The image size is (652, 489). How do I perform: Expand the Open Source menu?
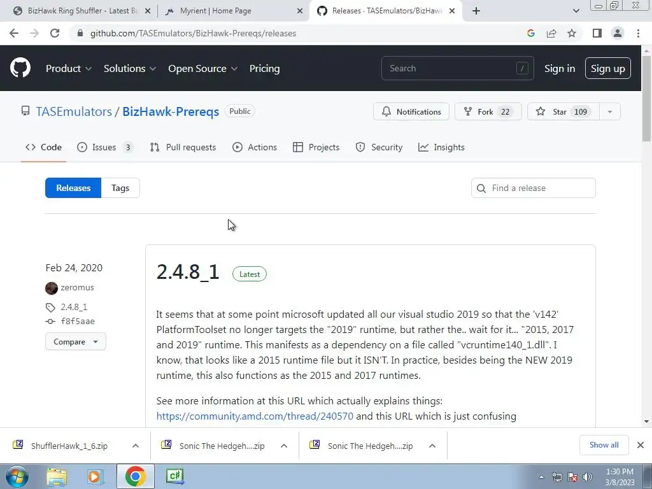pos(203,68)
